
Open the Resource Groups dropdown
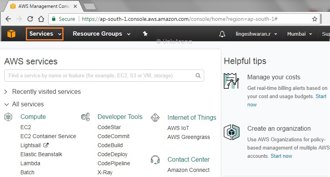(101, 34)
